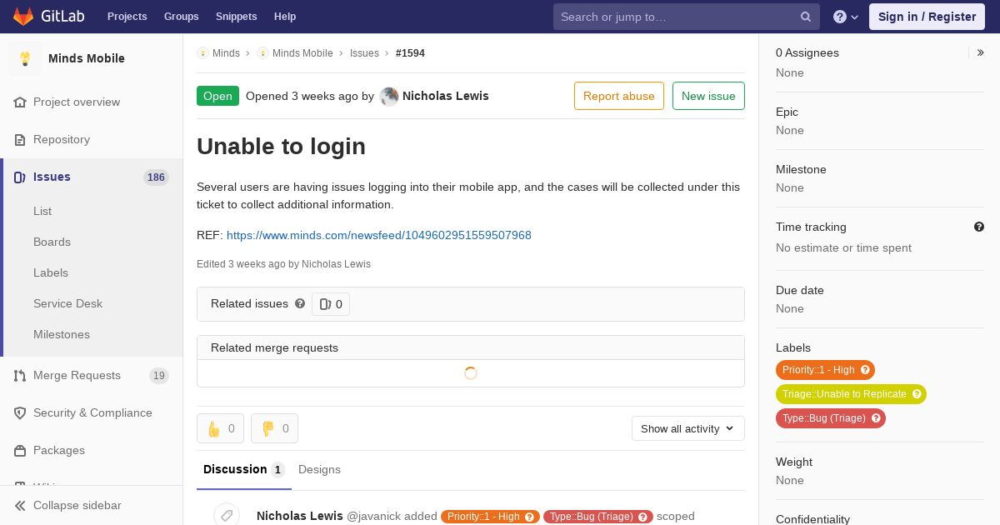Viewport: 1000px width, 525px height.
Task: Select the Service Desk sub-item
Action: [67, 303]
